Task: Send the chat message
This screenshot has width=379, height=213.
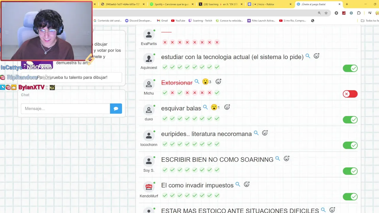Action: click(x=116, y=109)
